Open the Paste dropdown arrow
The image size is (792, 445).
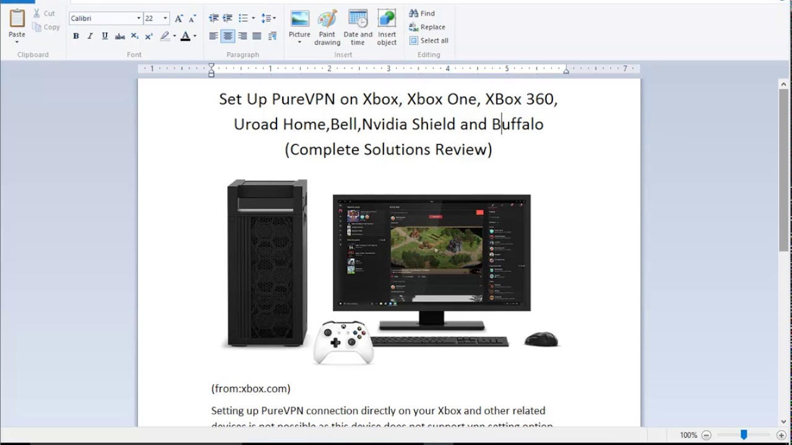point(17,42)
